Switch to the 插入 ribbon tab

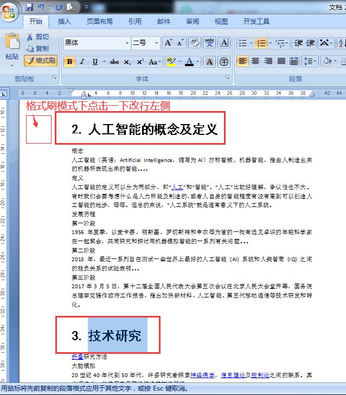(64, 22)
